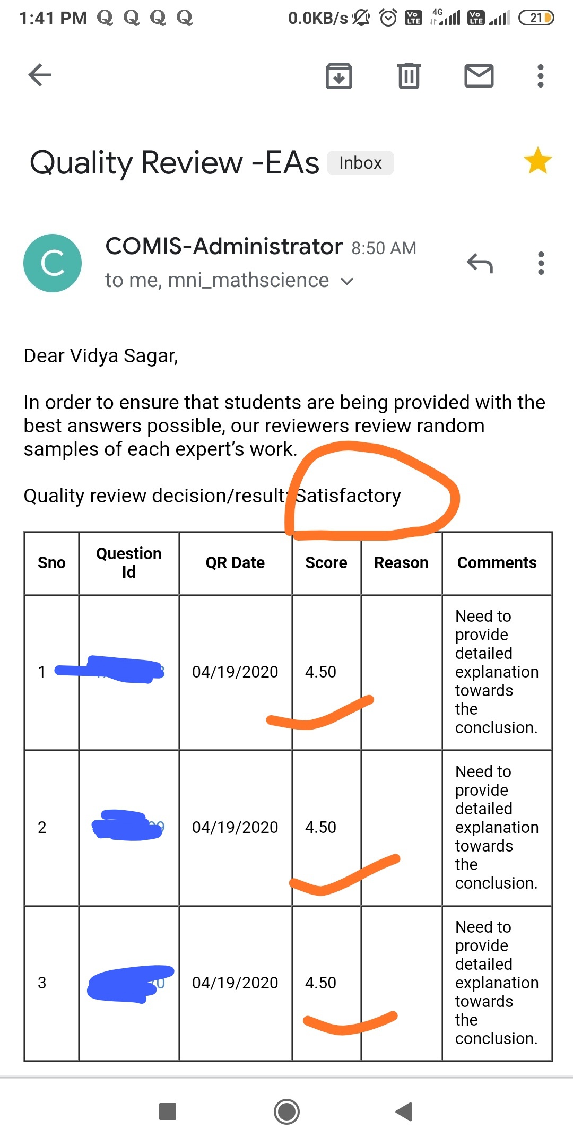Toggle the yellow star on email
573x1146 pixels.
tap(537, 161)
